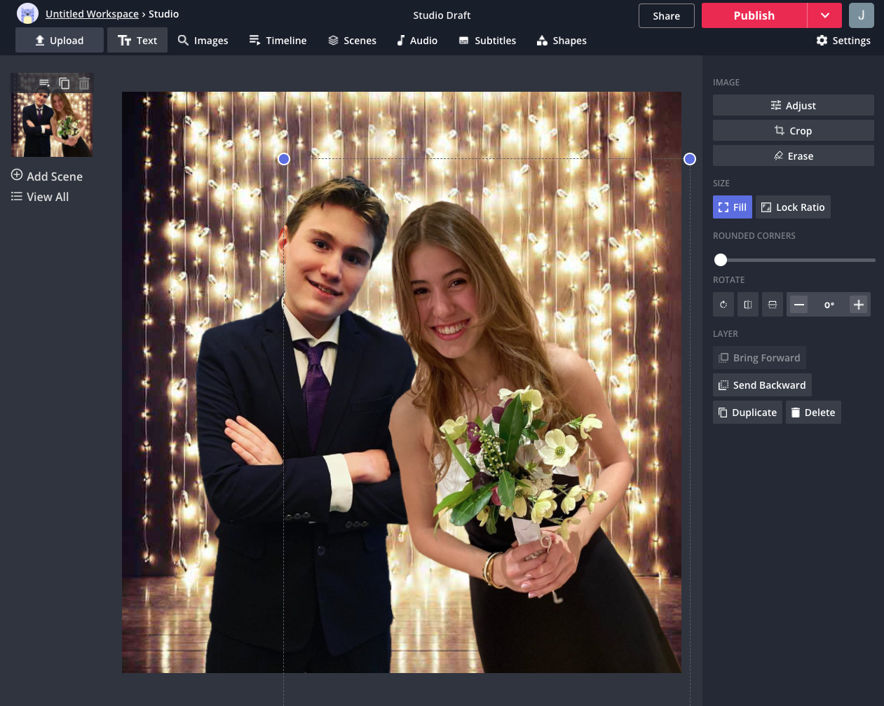
Task: Click the Rounded Corners slider handle
Action: 721,260
